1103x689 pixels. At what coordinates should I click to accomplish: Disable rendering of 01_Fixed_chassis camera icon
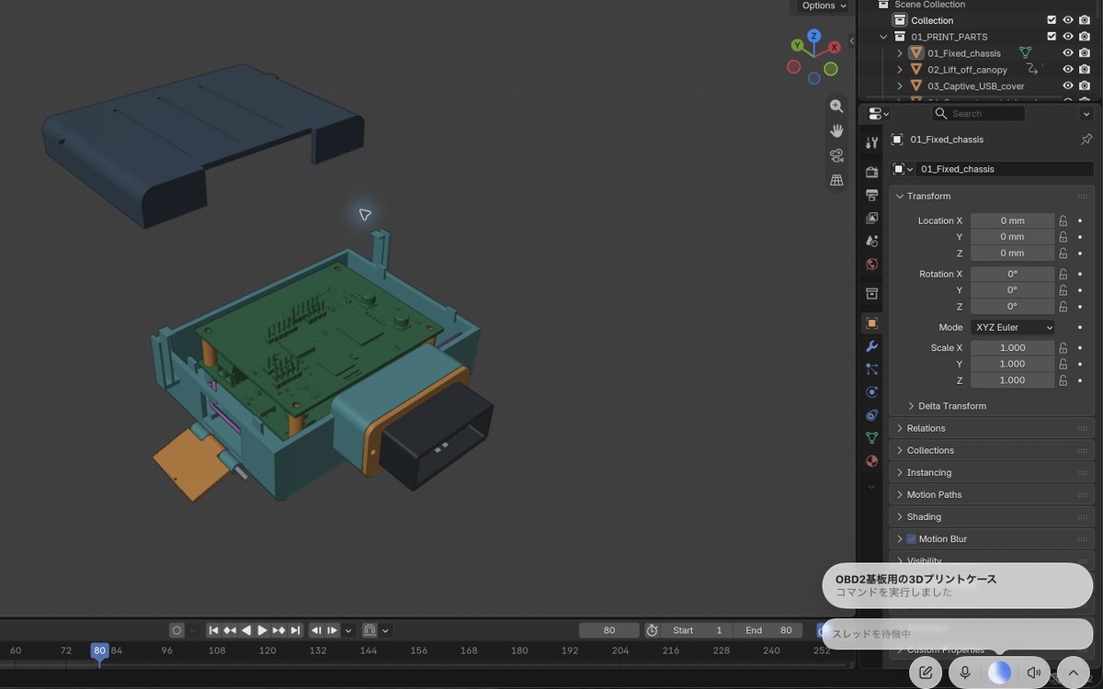[1085, 53]
